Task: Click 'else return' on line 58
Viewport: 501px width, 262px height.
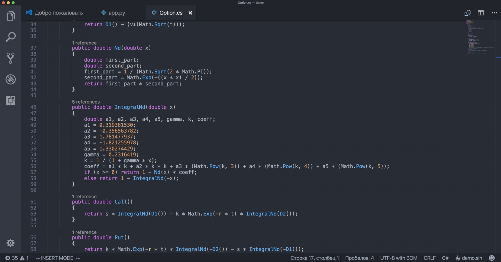Action: coord(101,178)
